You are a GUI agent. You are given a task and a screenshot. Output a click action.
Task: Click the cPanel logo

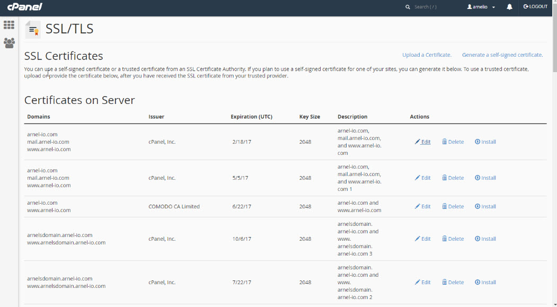(x=24, y=7)
